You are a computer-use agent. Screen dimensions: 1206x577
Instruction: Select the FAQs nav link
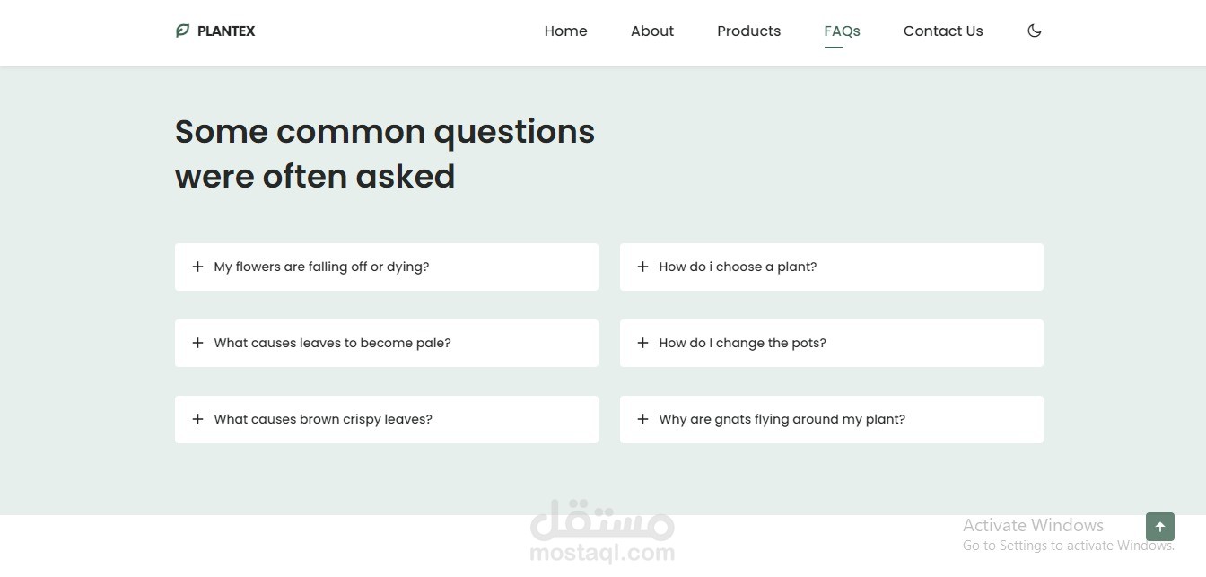coord(842,31)
